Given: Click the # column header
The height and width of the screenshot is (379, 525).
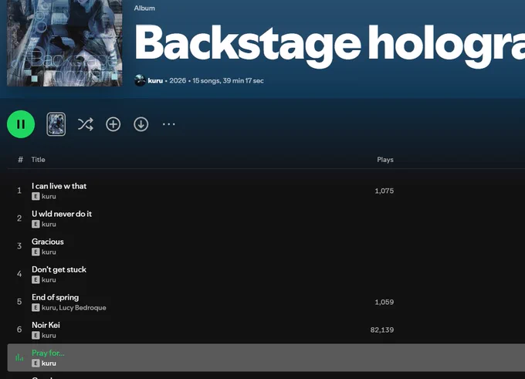Looking at the screenshot, I should click(20, 160).
